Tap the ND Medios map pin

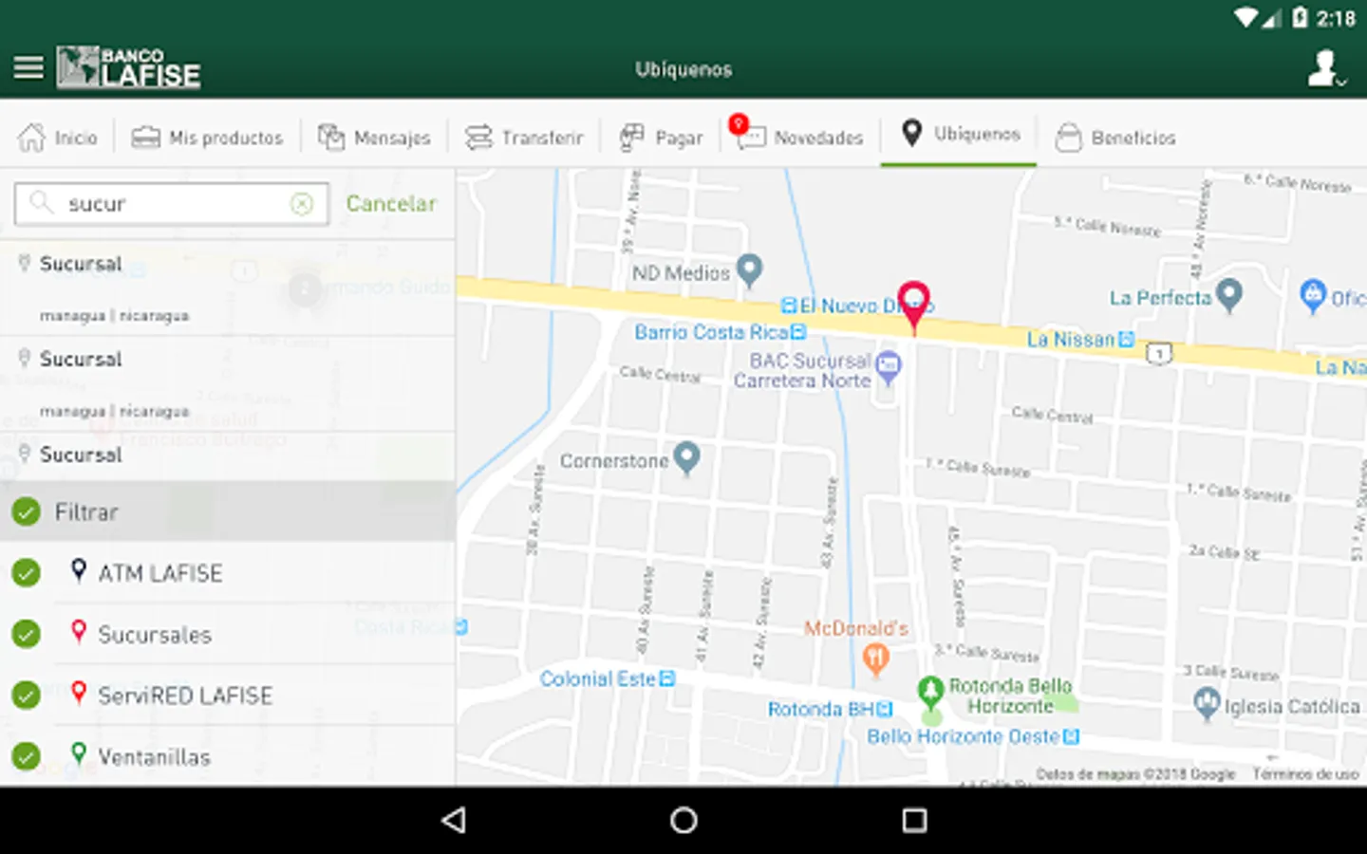(750, 271)
